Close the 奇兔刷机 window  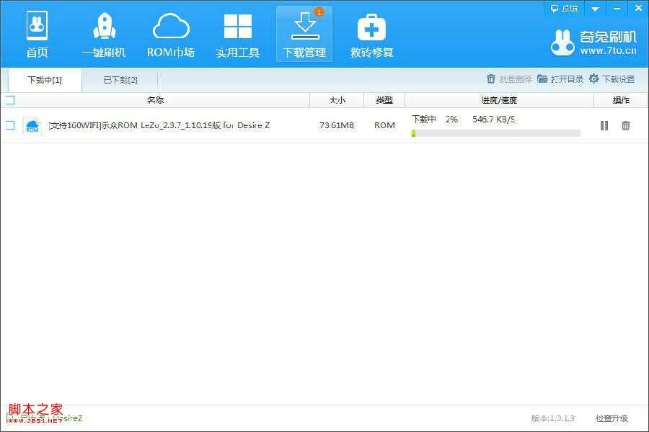[638, 8]
